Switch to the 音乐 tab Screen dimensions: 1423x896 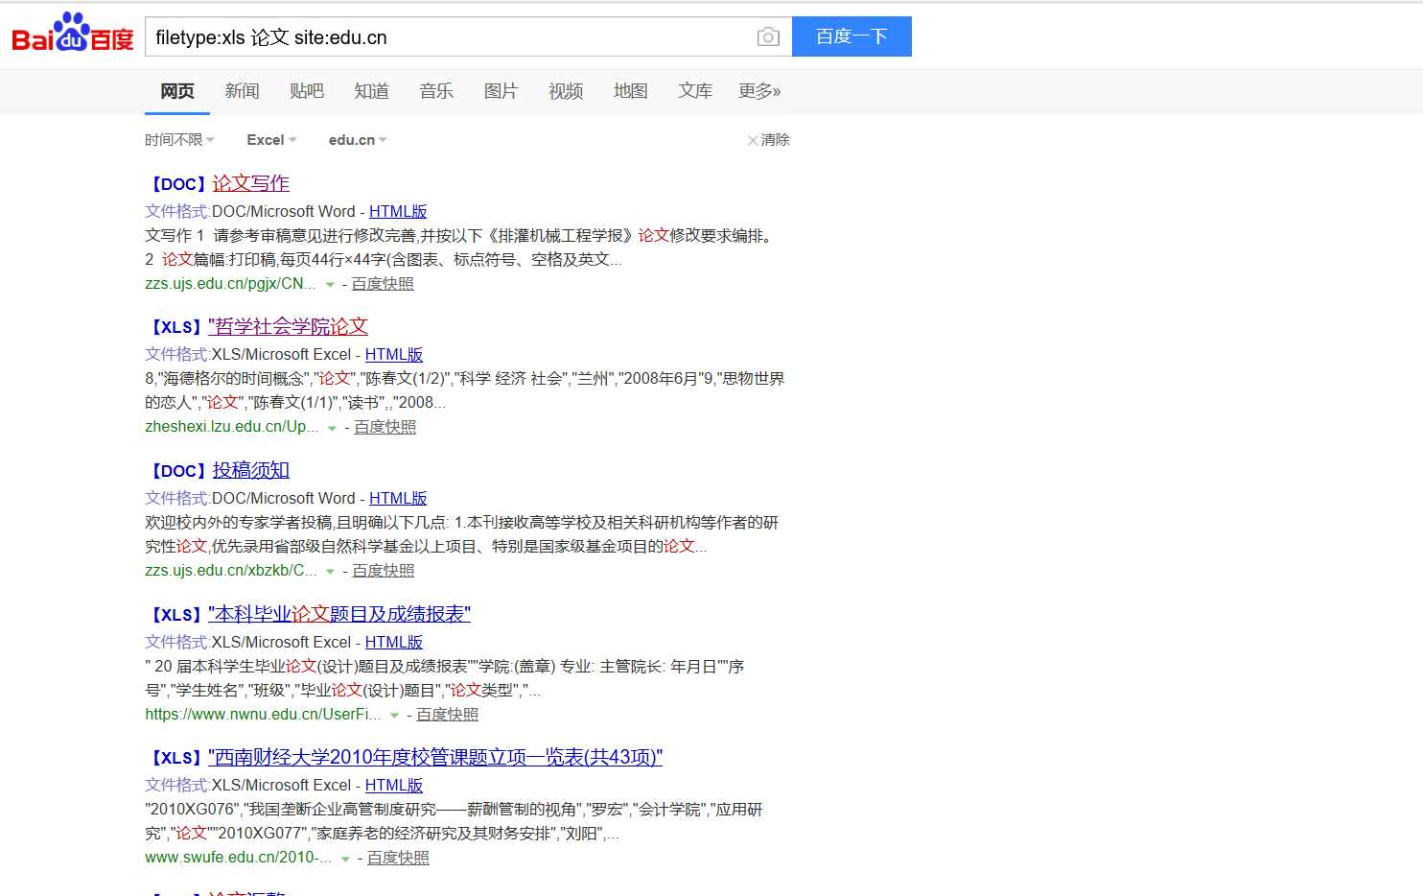point(436,91)
